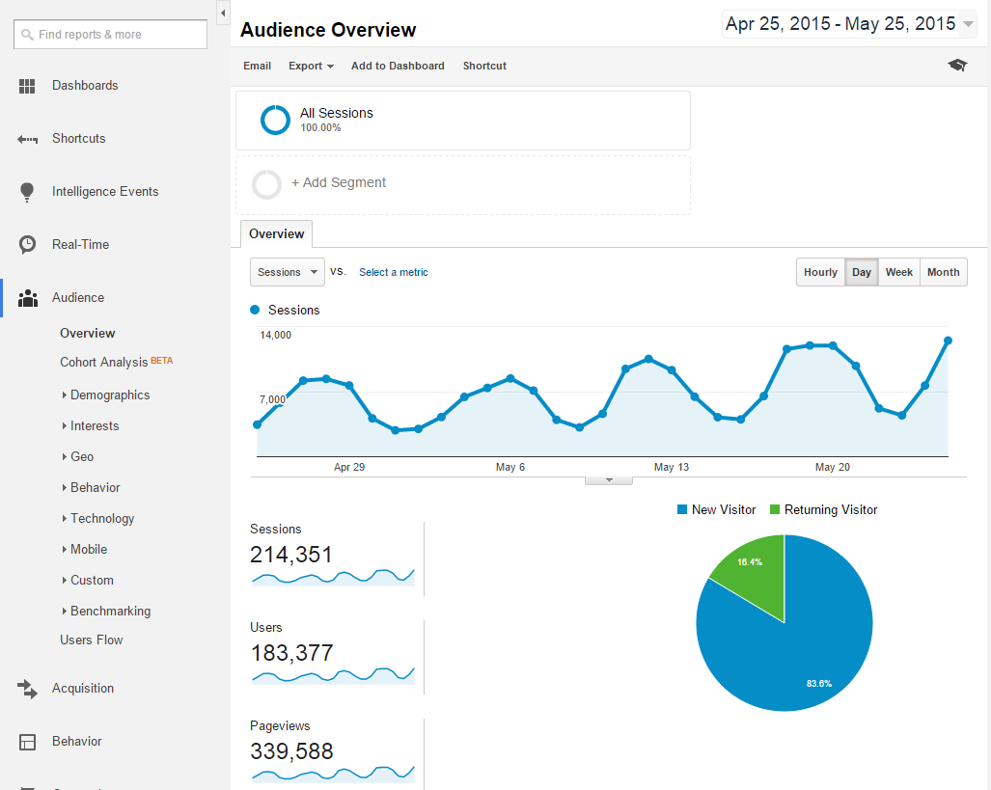
Task: Open the date range picker
Action: tap(849, 24)
